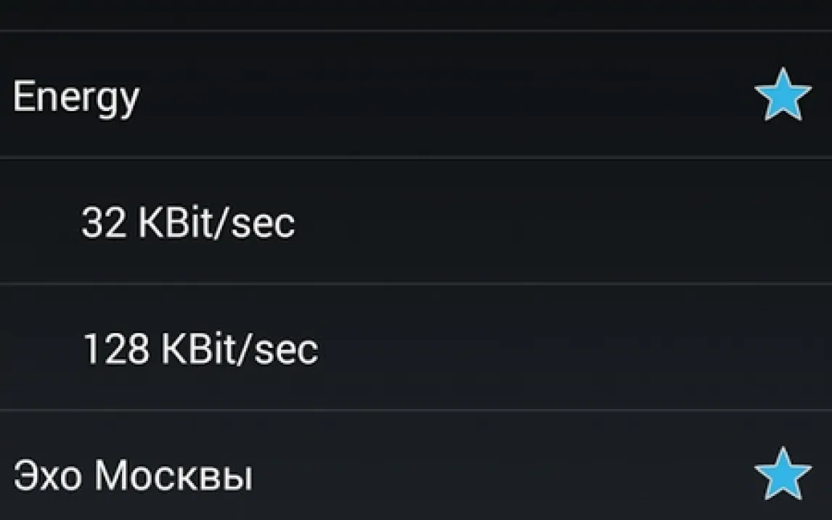This screenshot has width=832, height=520.
Task: Select the 128 KBit/sec stream
Action: pyautogui.click(x=200, y=349)
